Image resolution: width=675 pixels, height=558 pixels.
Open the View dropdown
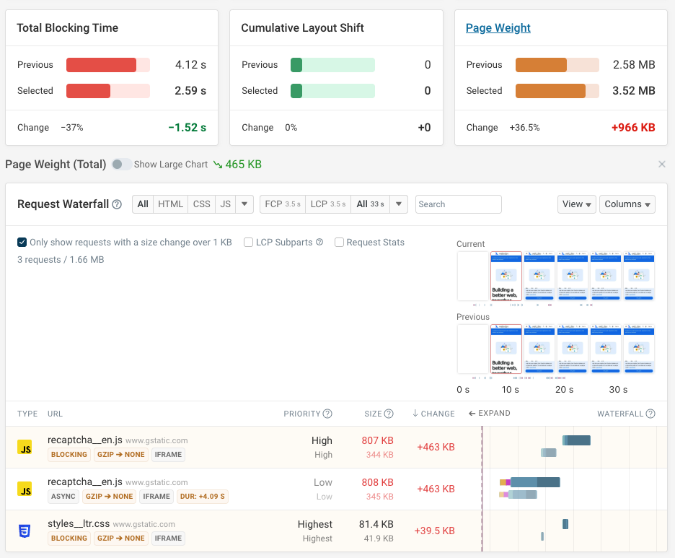[576, 204]
